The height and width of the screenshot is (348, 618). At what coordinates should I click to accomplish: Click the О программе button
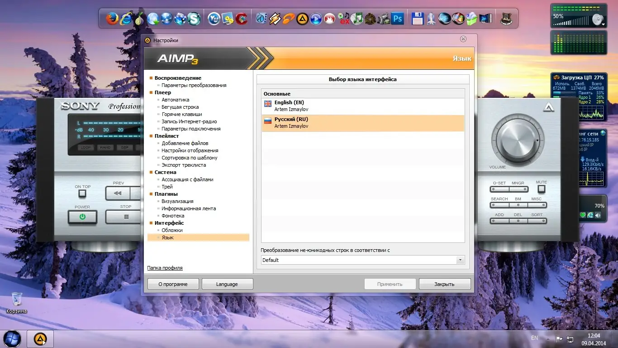point(173,284)
